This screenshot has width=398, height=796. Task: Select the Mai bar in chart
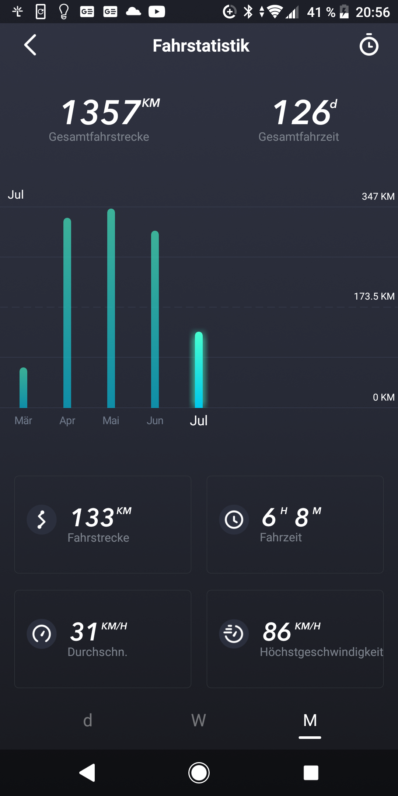pyautogui.click(x=111, y=308)
